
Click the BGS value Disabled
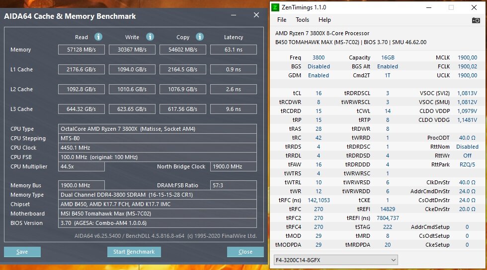(x=319, y=66)
